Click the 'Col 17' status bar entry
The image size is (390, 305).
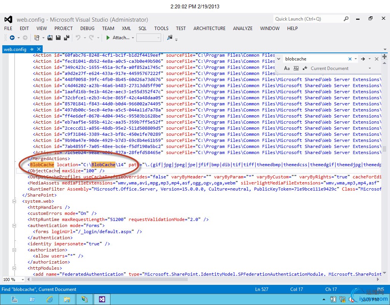(x=296, y=289)
